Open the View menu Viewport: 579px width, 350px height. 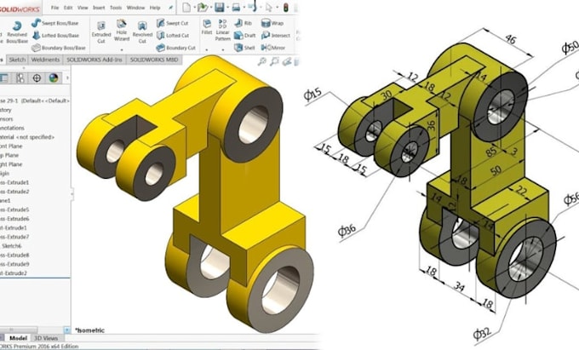coord(83,8)
